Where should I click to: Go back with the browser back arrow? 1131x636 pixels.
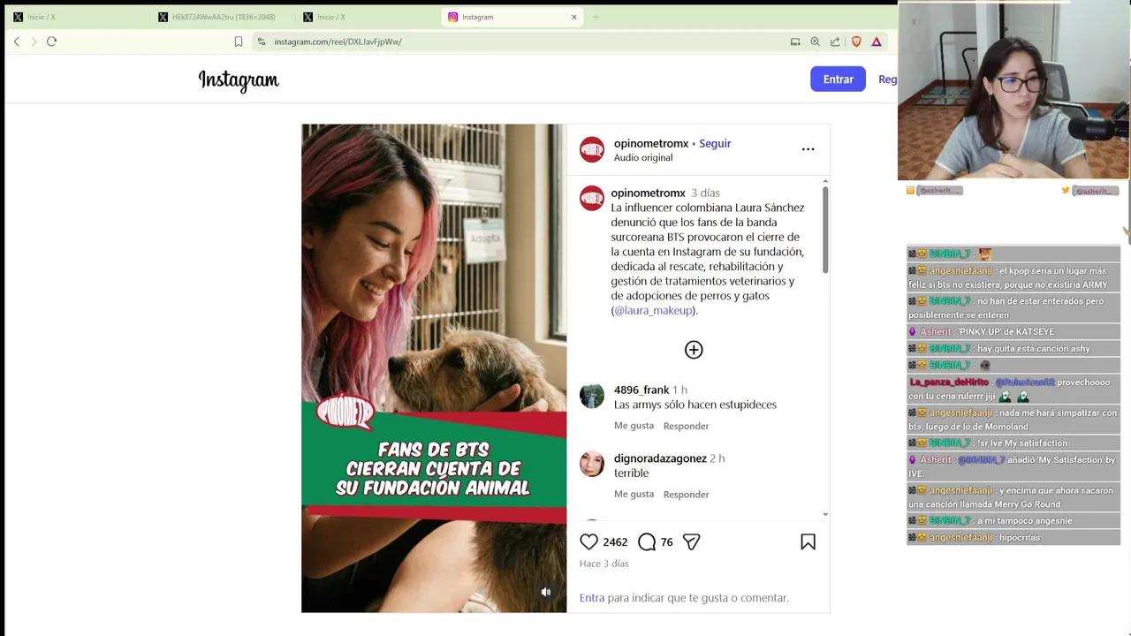point(16,42)
